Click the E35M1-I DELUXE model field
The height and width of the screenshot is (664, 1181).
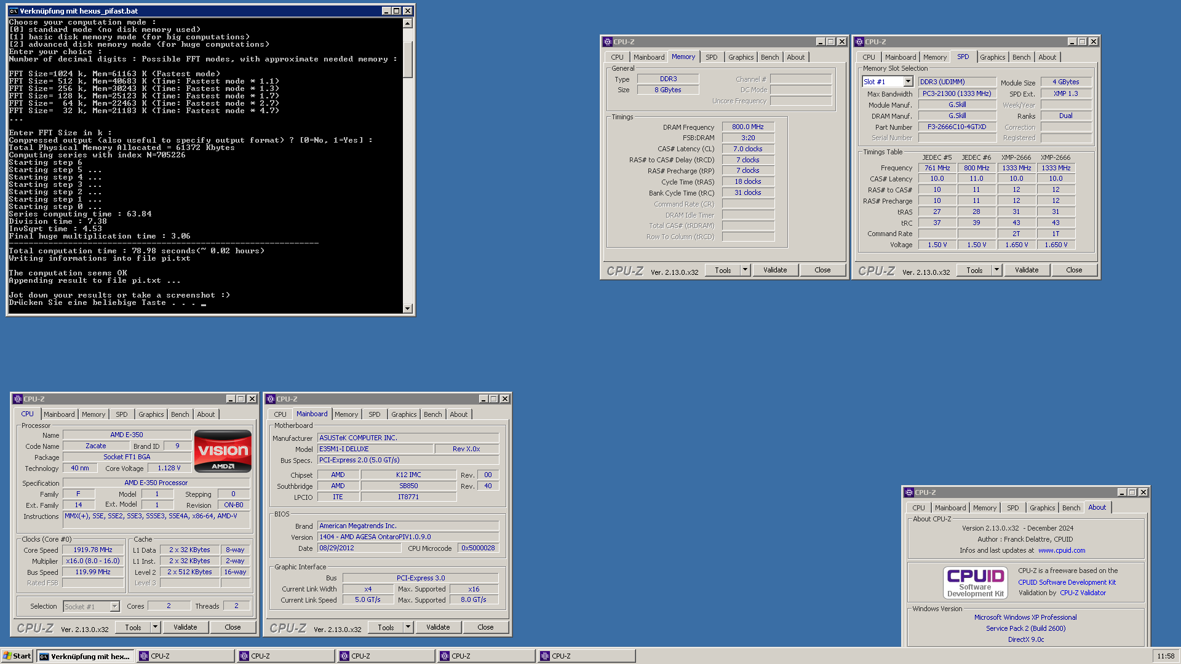click(x=375, y=449)
